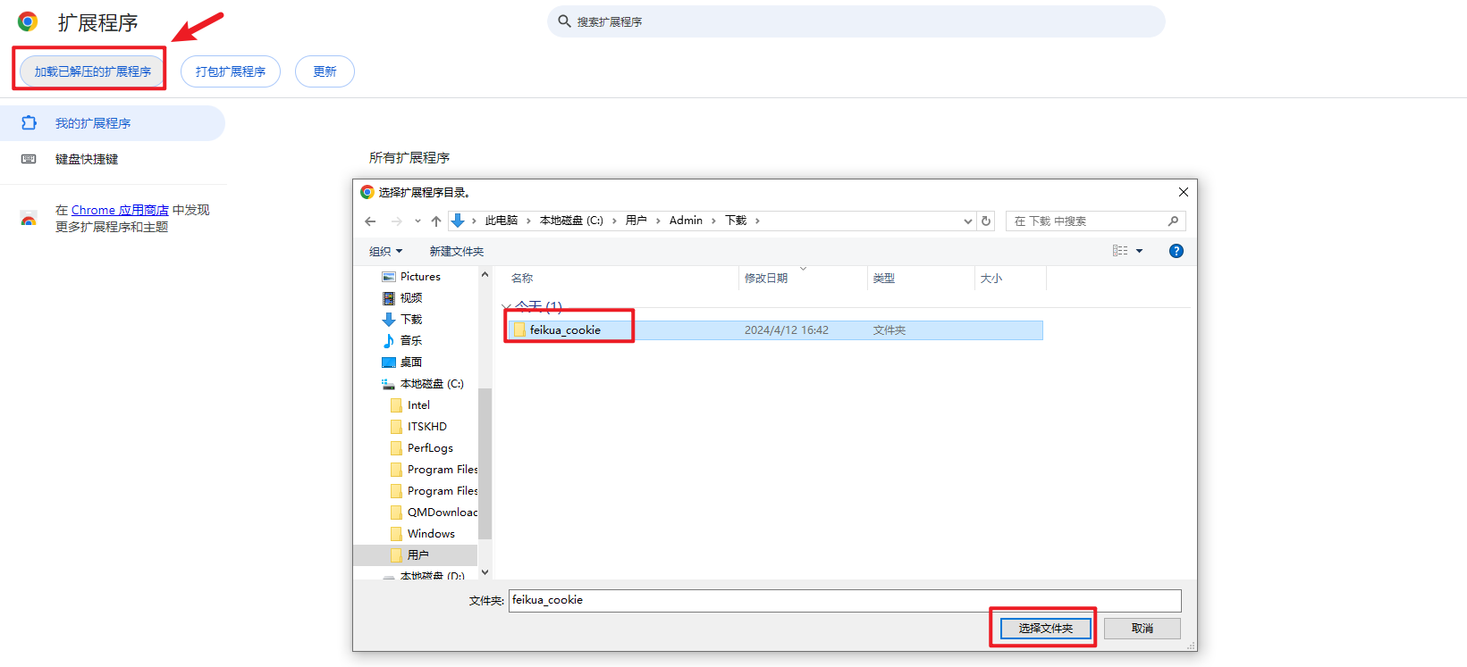
Task: Open the dialog help question mark icon
Action: tap(1176, 251)
